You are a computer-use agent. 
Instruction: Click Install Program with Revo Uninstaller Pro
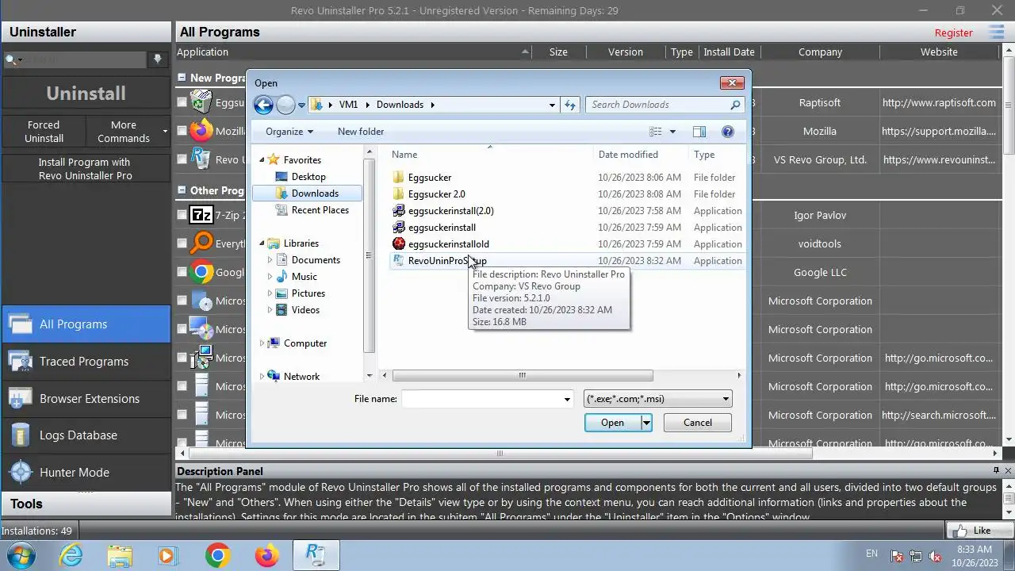[x=86, y=168]
